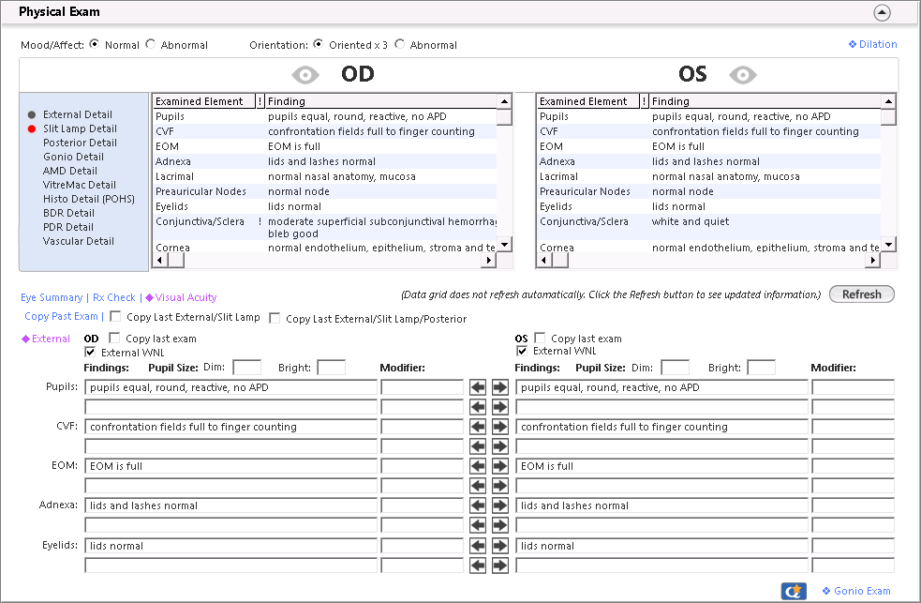Click the Refresh button
The height and width of the screenshot is (603, 921).
pos(862,294)
